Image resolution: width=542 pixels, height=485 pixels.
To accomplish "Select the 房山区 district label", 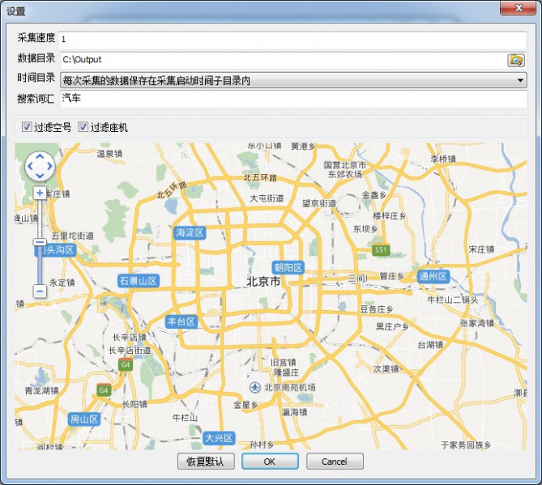I will tap(84, 419).
